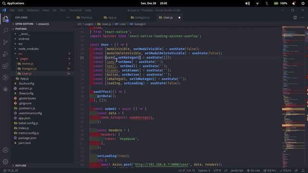Open the Axios URL http://192.168.0.7:8000/user

(162, 164)
